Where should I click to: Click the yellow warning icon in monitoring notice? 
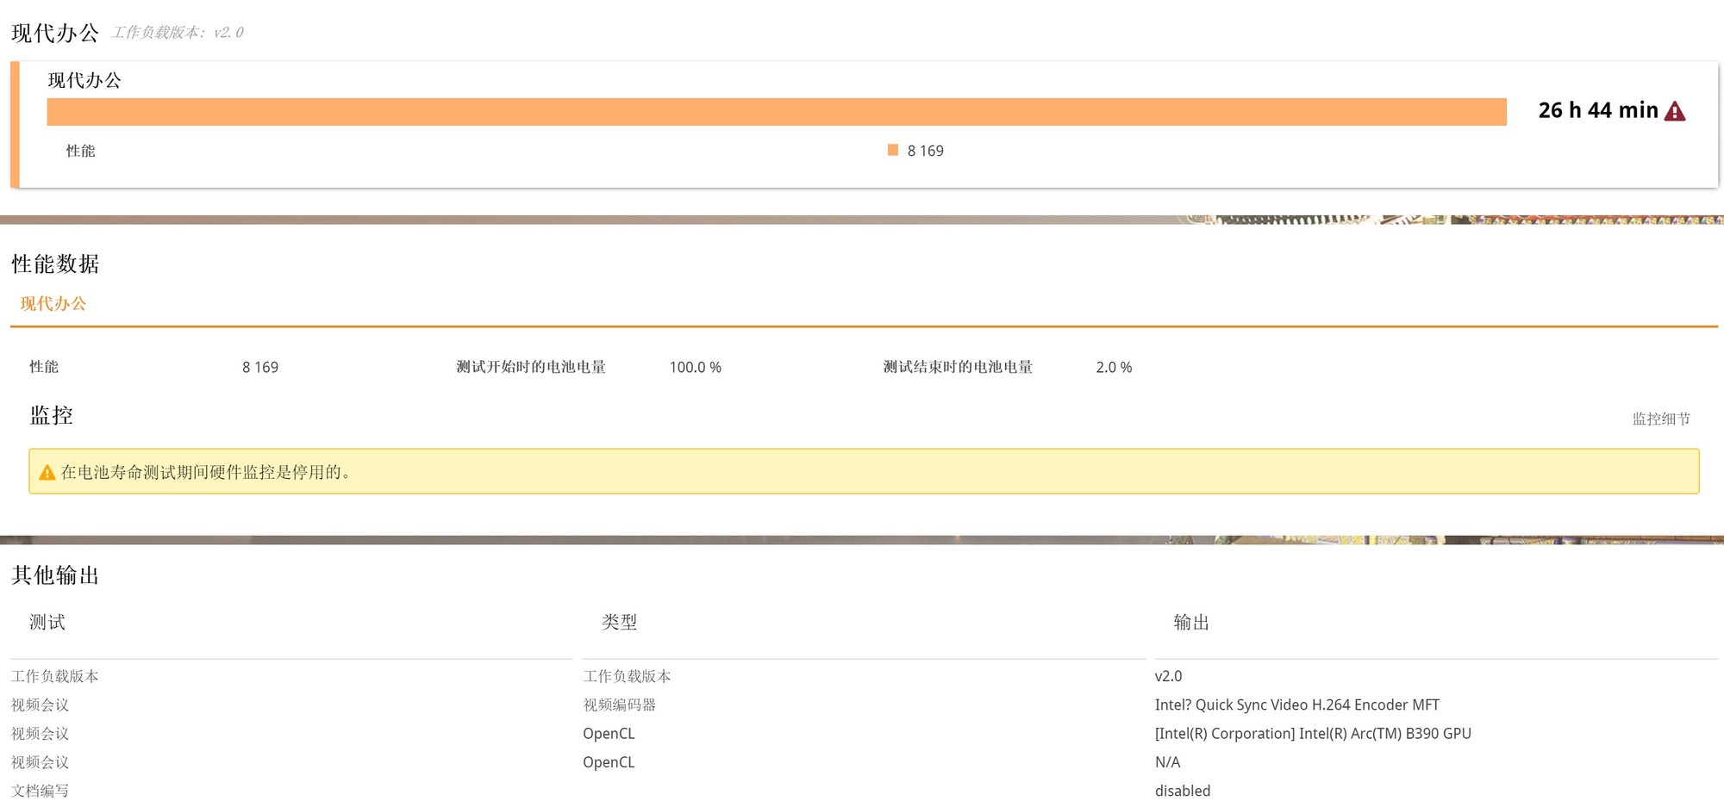(47, 472)
